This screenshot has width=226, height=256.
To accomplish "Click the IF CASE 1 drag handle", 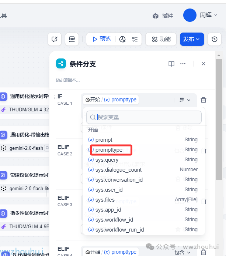I will [x=55, y=97].
